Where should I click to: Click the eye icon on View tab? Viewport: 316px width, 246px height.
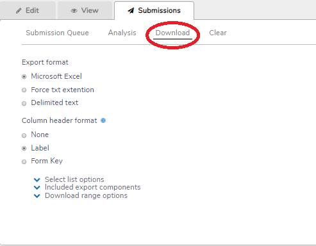click(74, 11)
